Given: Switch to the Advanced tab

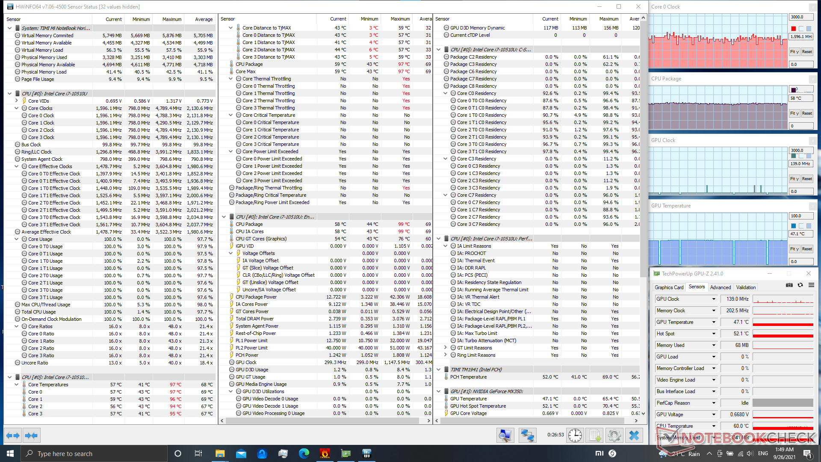Looking at the screenshot, I should pos(721,287).
